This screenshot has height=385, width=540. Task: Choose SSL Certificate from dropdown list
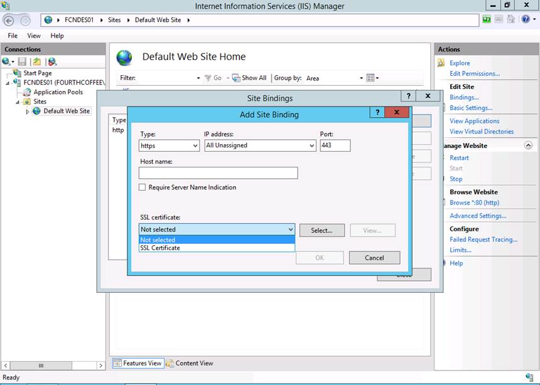coord(160,248)
